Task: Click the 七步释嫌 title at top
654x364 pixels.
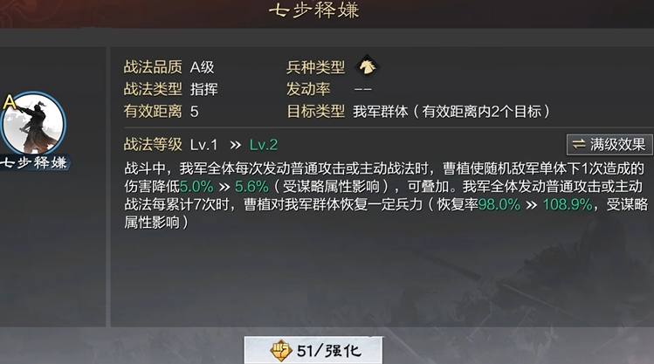Action: point(313,10)
